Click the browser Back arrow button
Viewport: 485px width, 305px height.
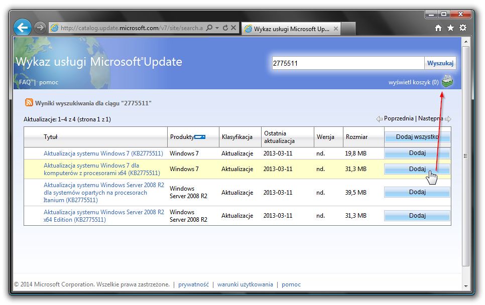coord(22,28)
